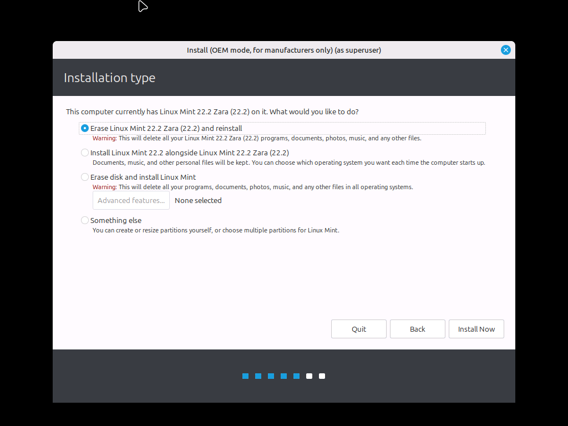Click the installer window title bar text
Image resolution: width=568 pixels, height=426 pixels.
pos(283,50)
